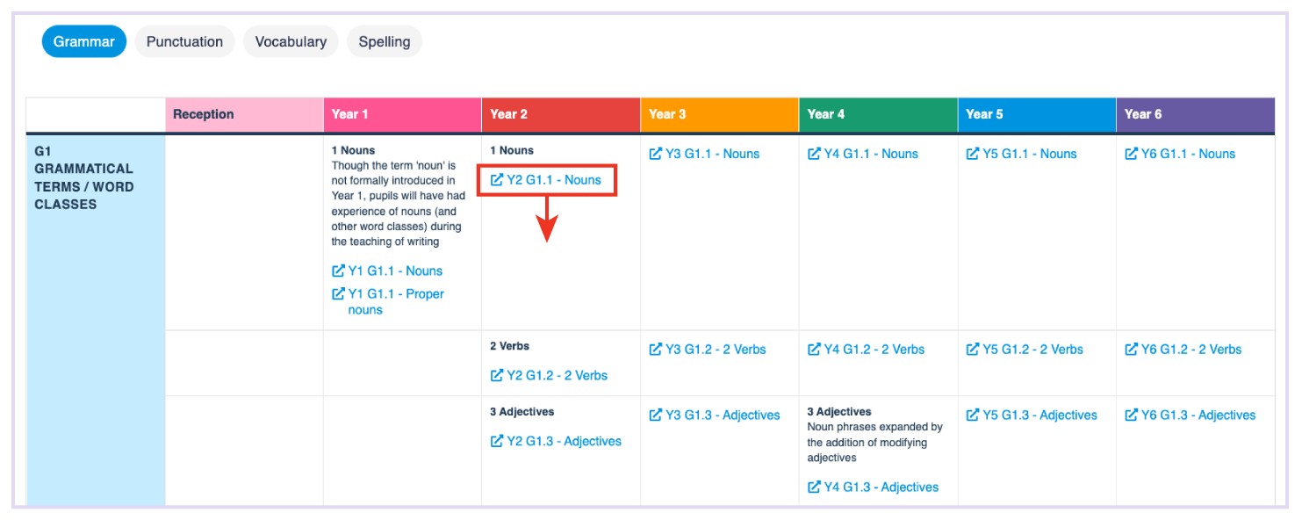
Task: Click the G1 Grammatical Terms row header
Action: point(84,177)
